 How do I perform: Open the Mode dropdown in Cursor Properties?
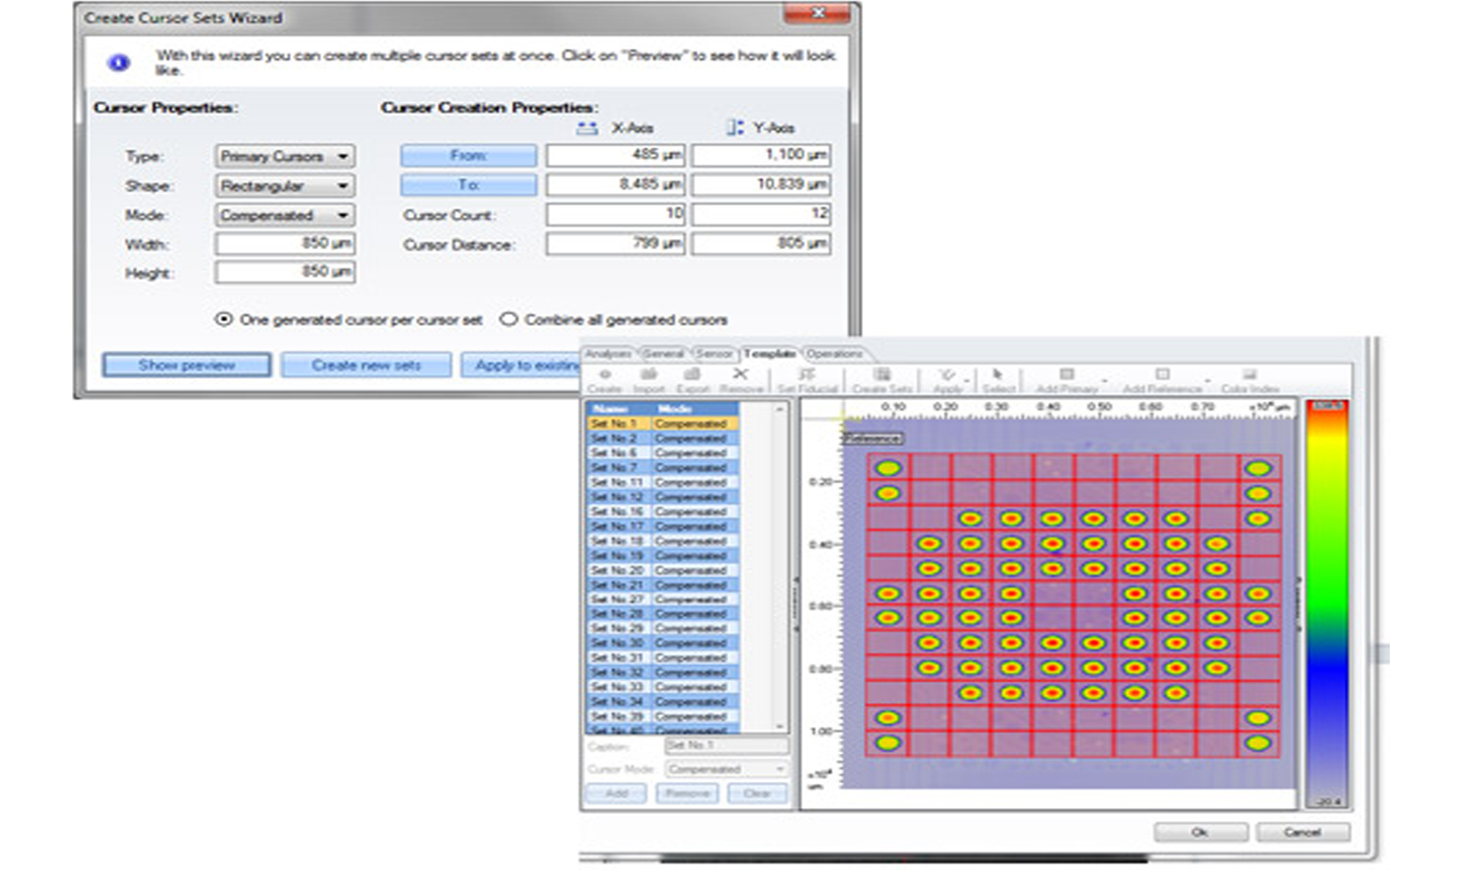pyautogui.click(x=284, y=215)
